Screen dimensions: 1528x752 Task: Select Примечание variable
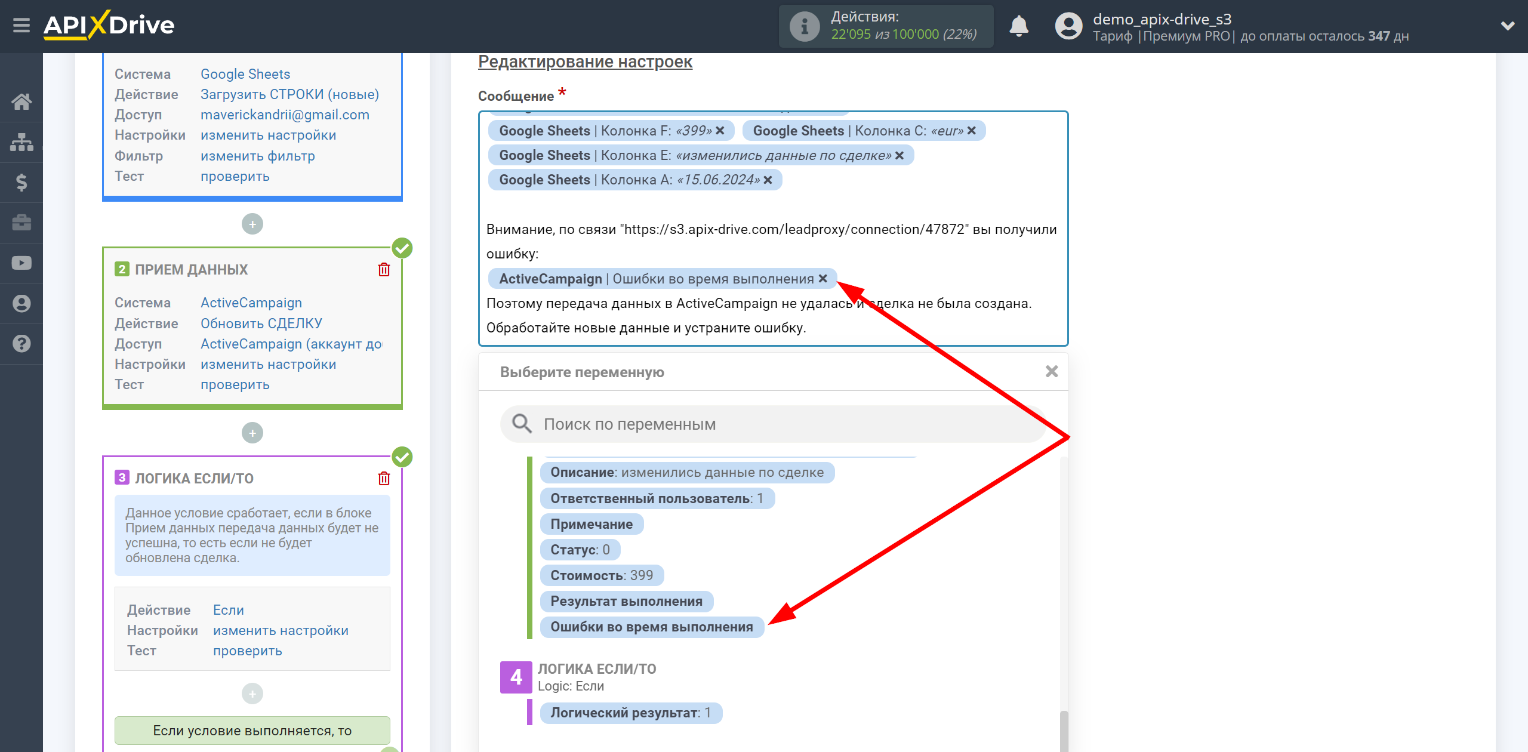point(592,524)
